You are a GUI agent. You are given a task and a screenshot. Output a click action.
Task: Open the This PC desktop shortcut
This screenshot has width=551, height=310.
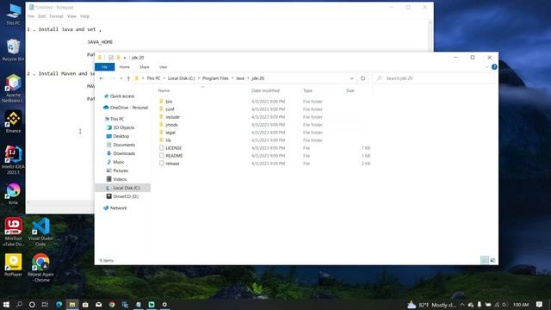click(x=14, y=14)
